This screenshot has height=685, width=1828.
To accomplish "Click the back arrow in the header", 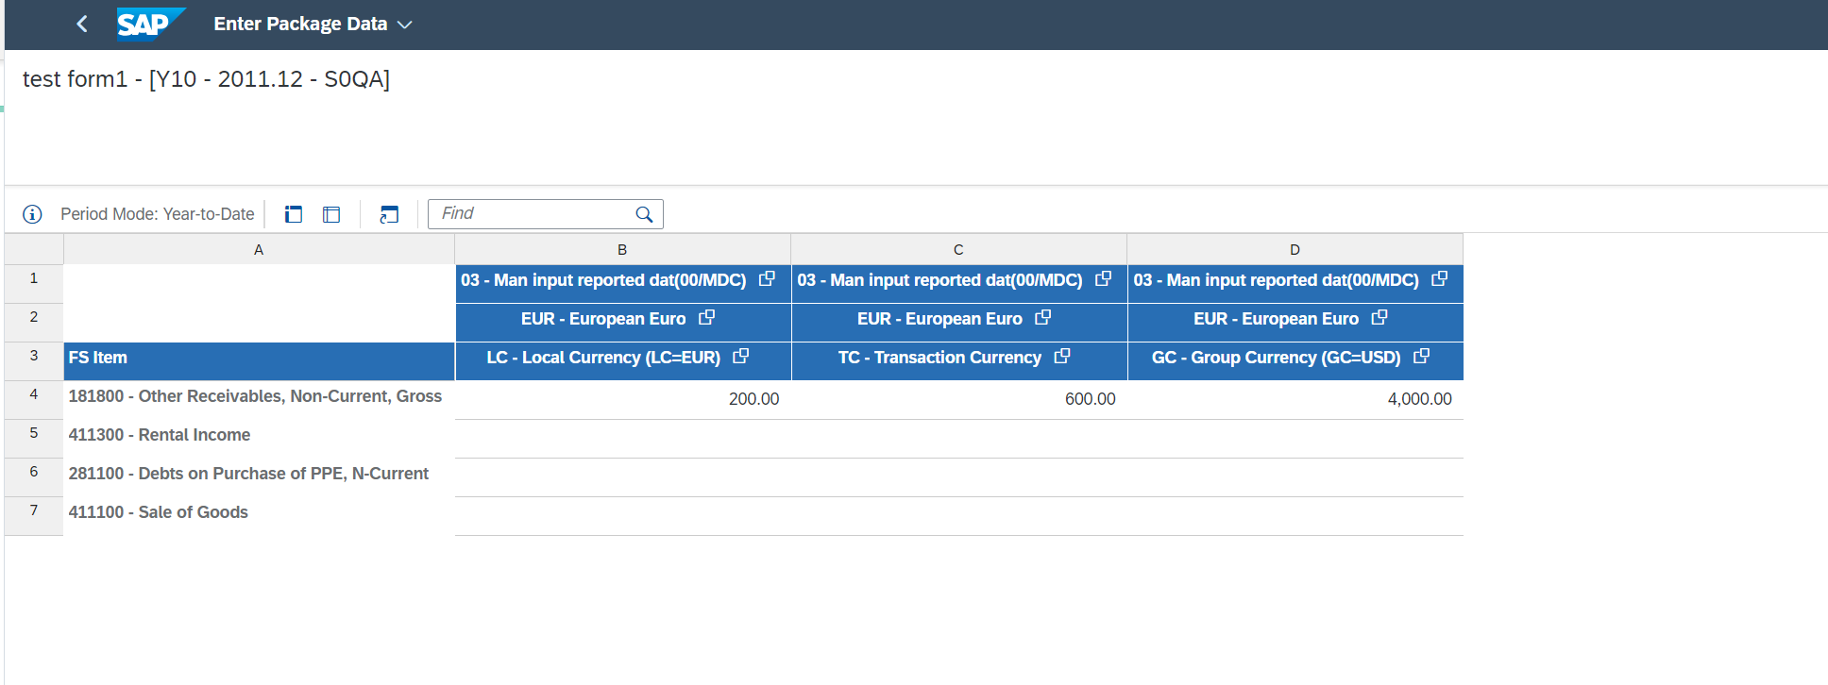I will 82,25.
